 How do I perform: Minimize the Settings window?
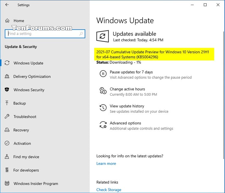tap(192, 5)
